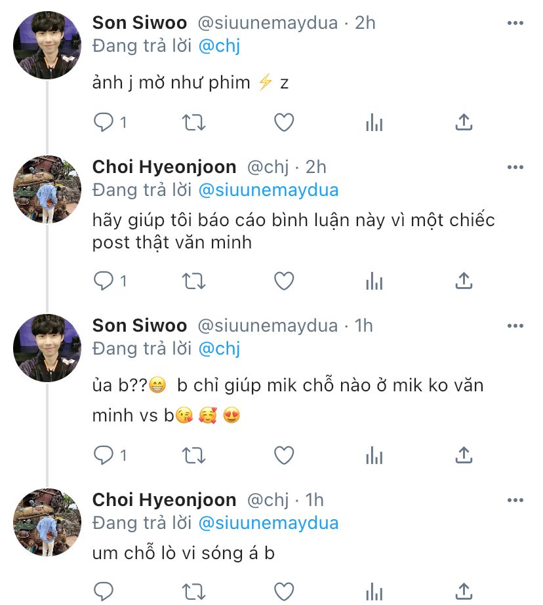Like Son Siwoo's "ủa b??" tweet
543x605 pixels.
pyautogui.click(x=283, y=454)
